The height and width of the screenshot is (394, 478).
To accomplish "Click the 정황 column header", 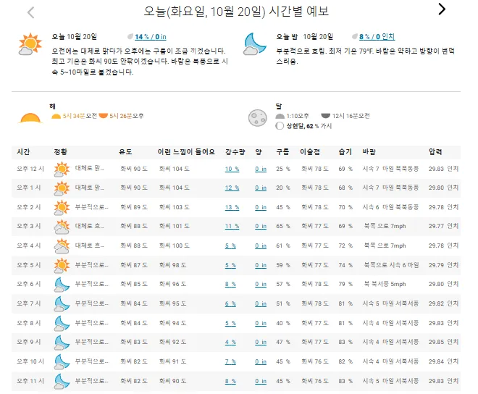I will [60, 152].
